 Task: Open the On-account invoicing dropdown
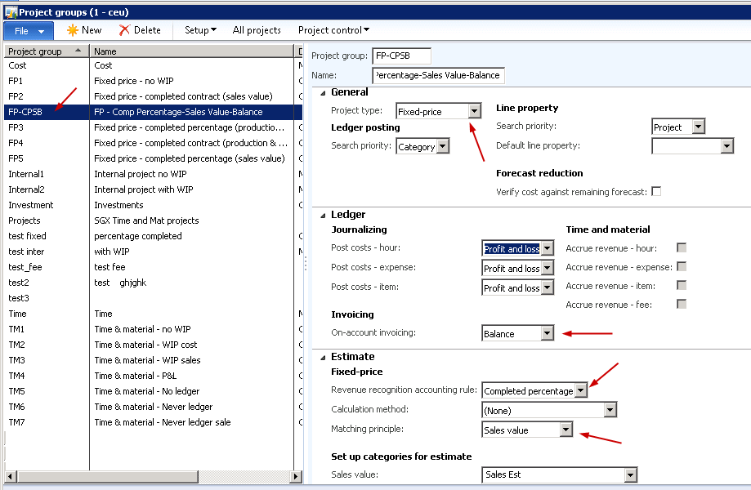547,333
